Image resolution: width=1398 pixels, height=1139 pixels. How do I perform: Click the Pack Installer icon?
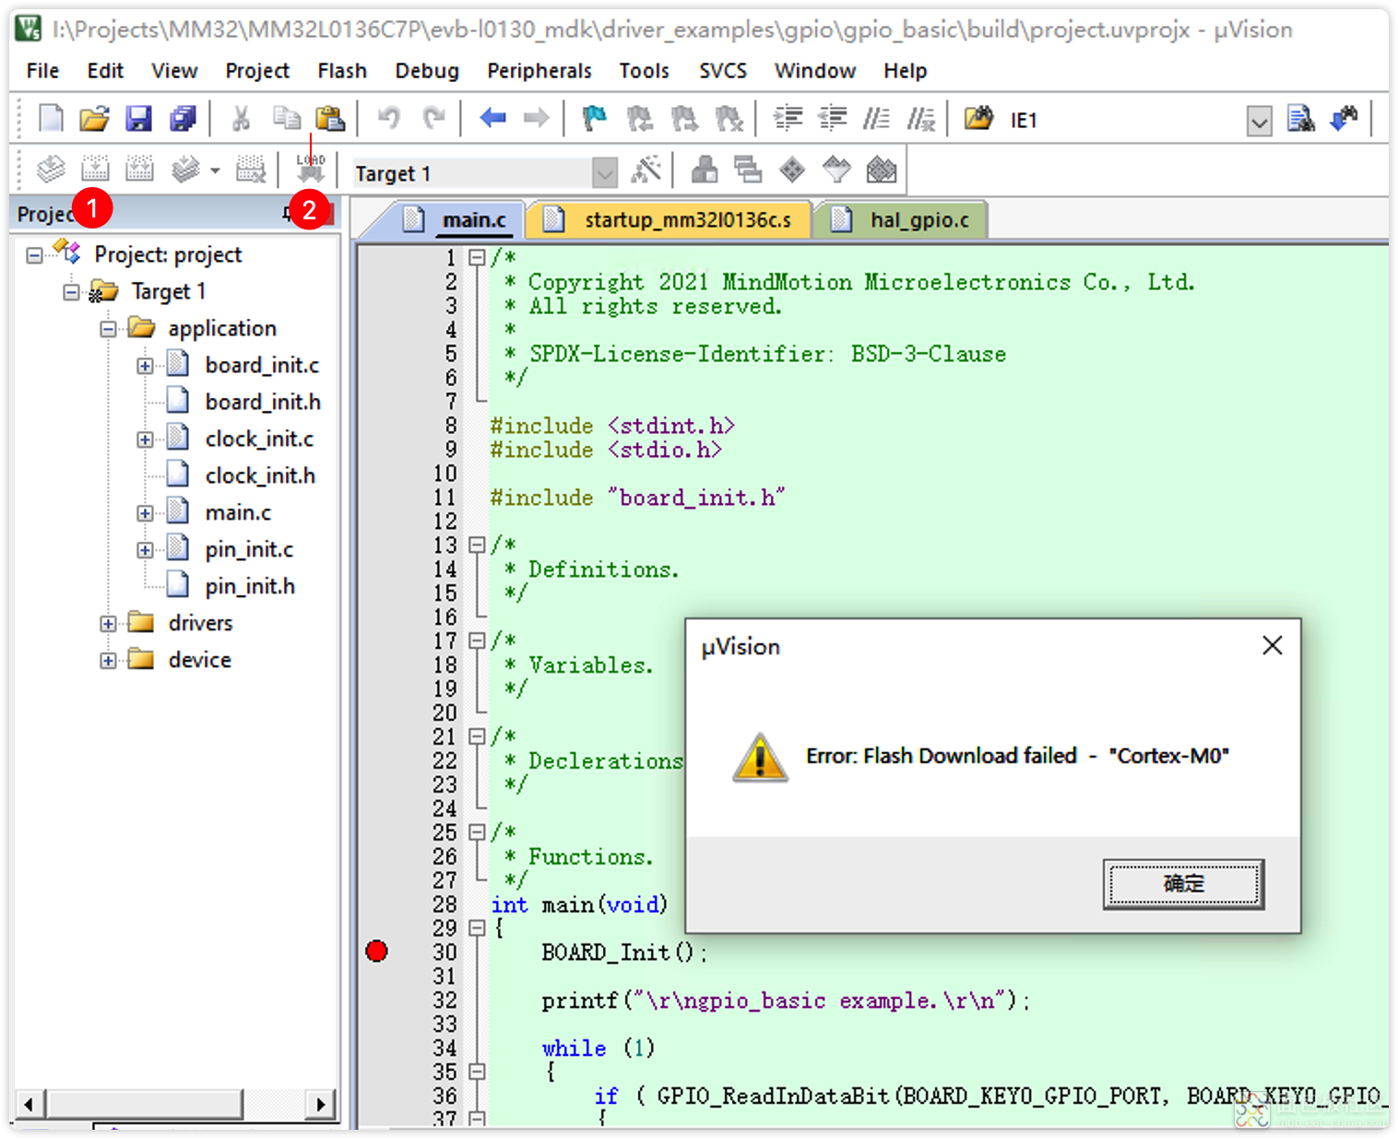pos(882,170)
